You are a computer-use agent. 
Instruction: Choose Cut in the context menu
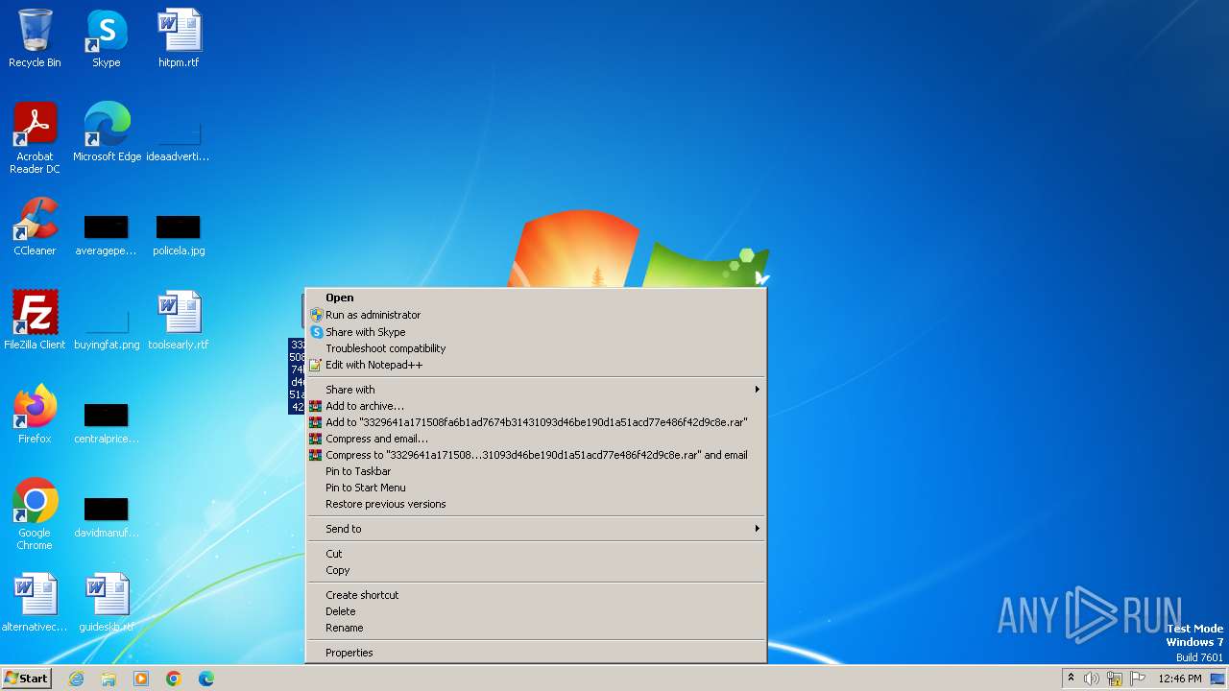pyautogui.click(x=536, y=554)
